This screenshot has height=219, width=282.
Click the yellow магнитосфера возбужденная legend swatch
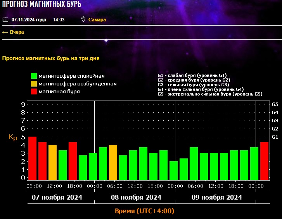34,84
